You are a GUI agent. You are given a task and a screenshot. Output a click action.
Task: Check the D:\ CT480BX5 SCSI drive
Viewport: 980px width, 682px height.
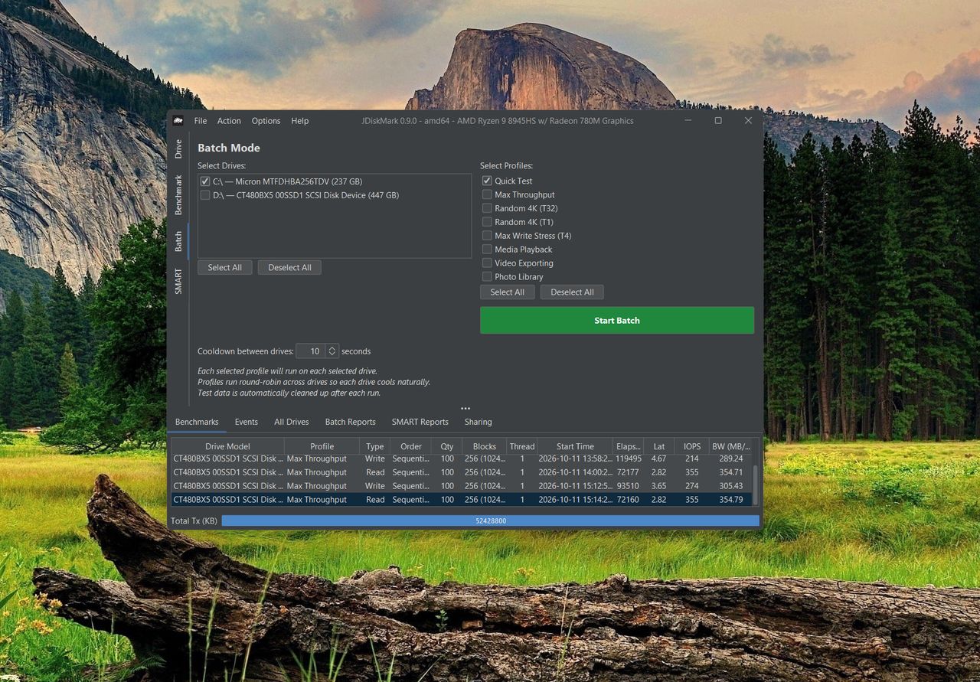[205, 195]
